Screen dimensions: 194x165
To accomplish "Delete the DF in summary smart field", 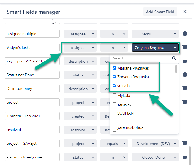I will pos(185,88).
